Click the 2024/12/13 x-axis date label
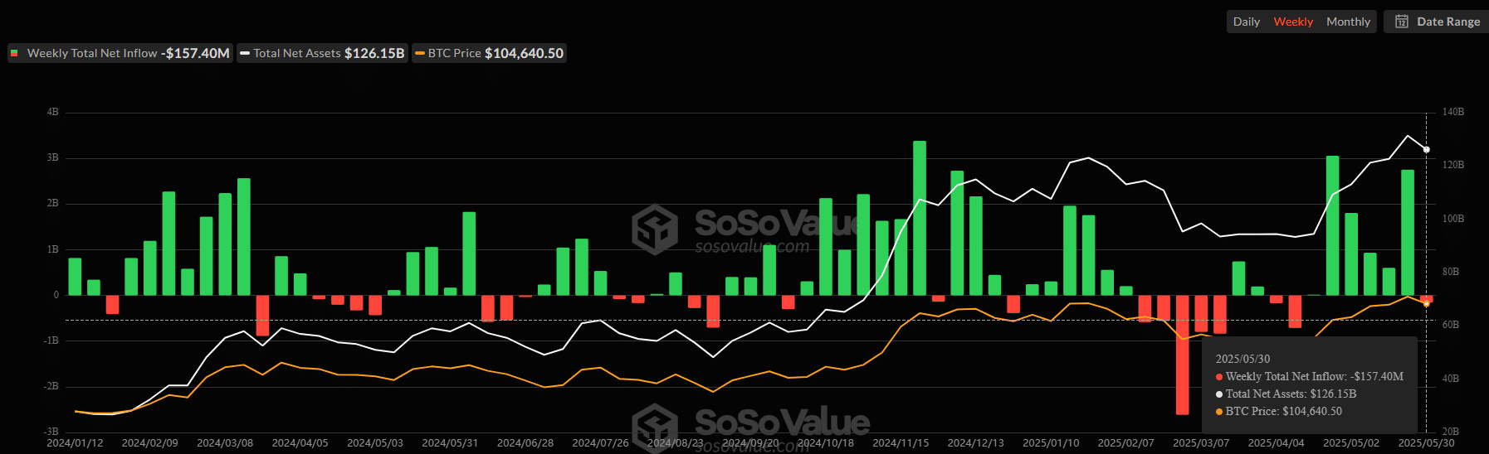This screenshot has height=454, width=1489. [976, 443]
